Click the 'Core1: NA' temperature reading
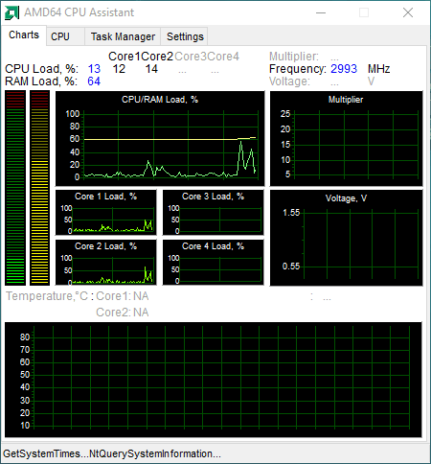This screenshot has height=464, width=431. click(123, 296)
